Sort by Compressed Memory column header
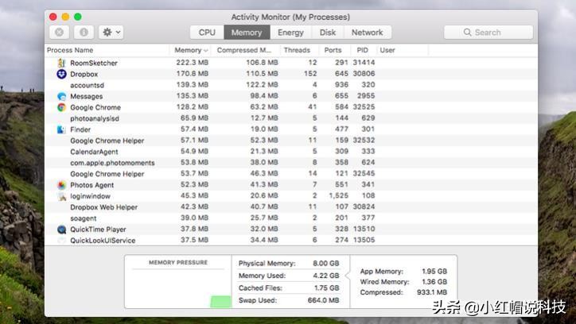The image size is (576, 324). pyautogui.click(x=244, y=50)
